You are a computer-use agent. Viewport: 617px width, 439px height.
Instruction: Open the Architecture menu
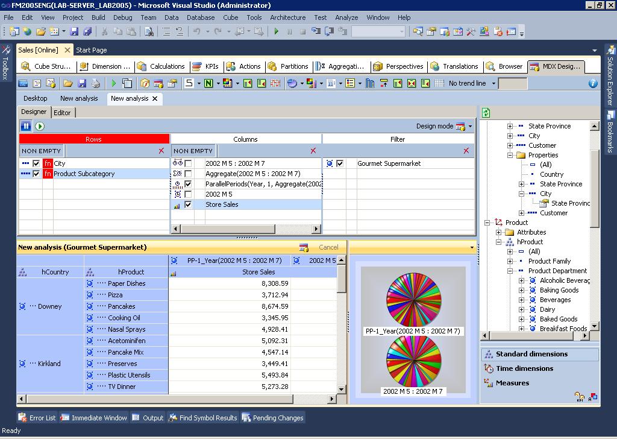(287, 17)
